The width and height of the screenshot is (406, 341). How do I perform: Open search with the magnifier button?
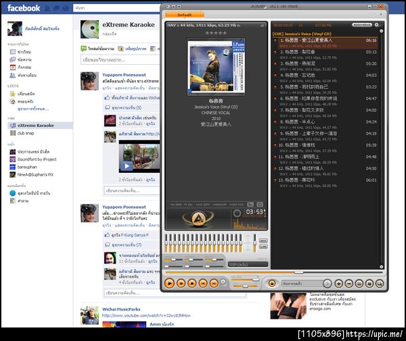point(380,284)
